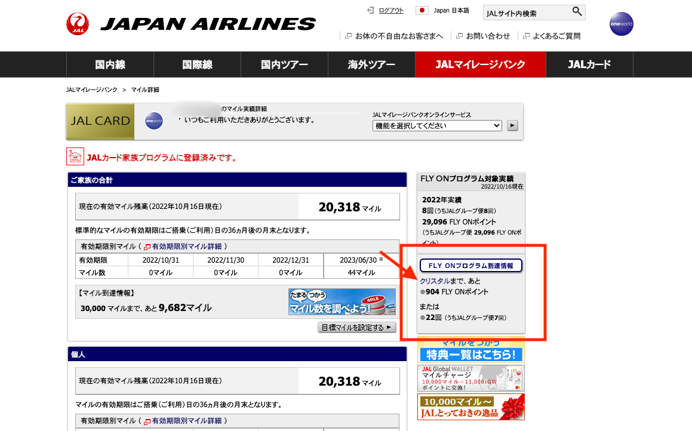Open the 国内線 menu
692x431 pixels.
point(110,64)
